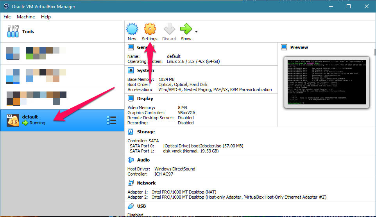The height and width of the screenshot is (217, 376).
Task: Open the dropdown arrow beside Show
Action: [196, 32]
